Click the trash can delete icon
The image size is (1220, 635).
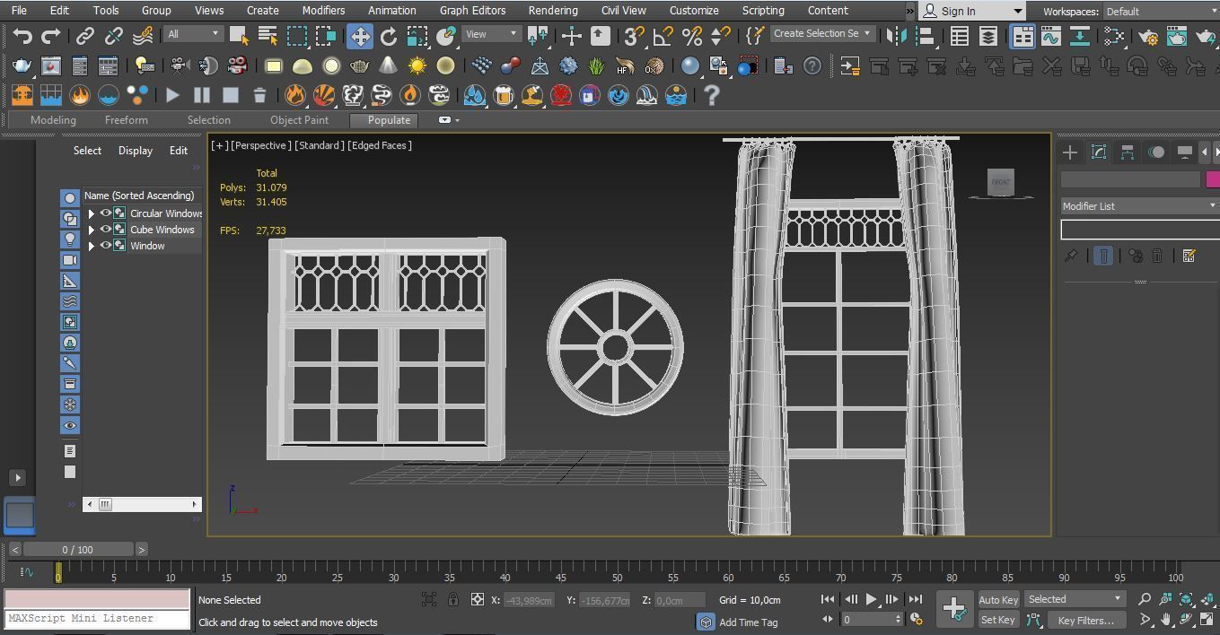point(259,94)
